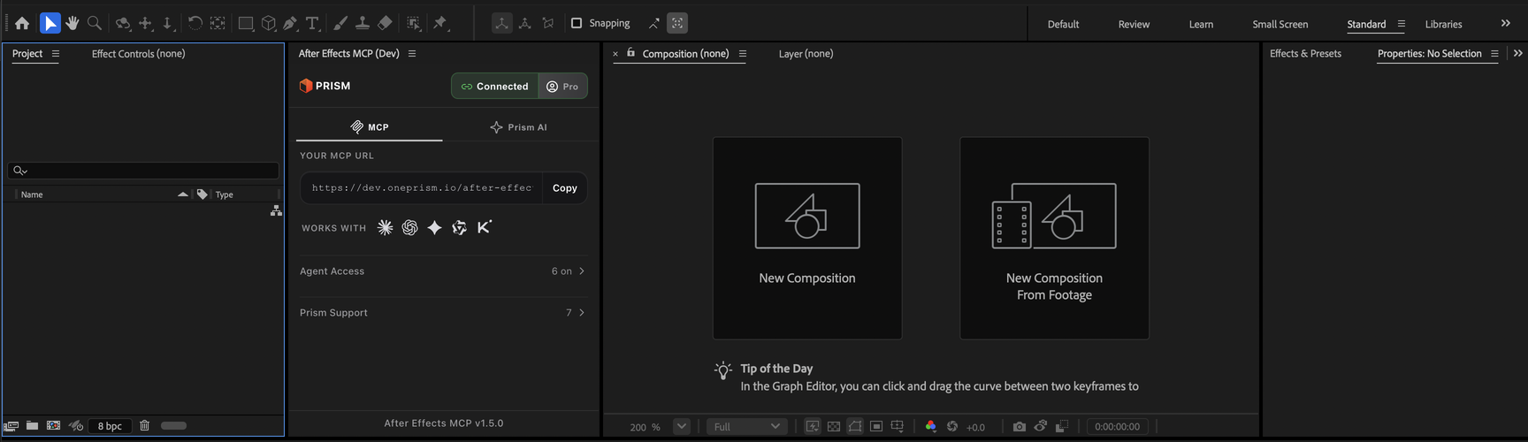The image size is (1528, 442).
Task: Open grid and guide options dropdown
Action: pyautogui.click(x=898, y=427)
